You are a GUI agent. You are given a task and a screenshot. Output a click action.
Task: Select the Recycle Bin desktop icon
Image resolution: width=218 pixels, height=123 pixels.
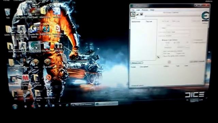click(7, 13)
